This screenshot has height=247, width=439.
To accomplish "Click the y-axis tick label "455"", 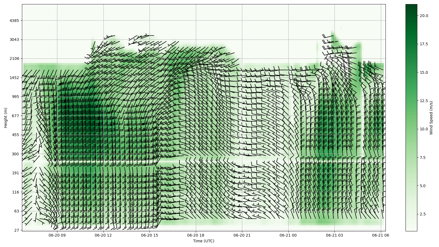I will click(x=15, y=135).
